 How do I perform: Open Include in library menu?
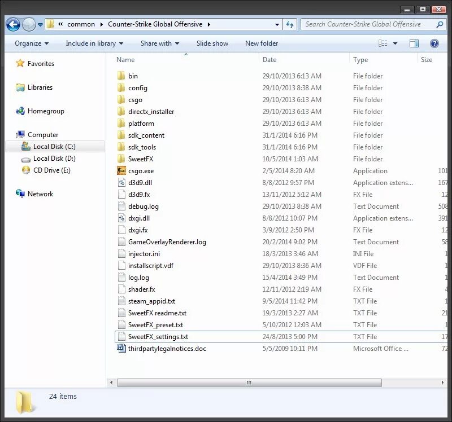(x=94, y=43)
